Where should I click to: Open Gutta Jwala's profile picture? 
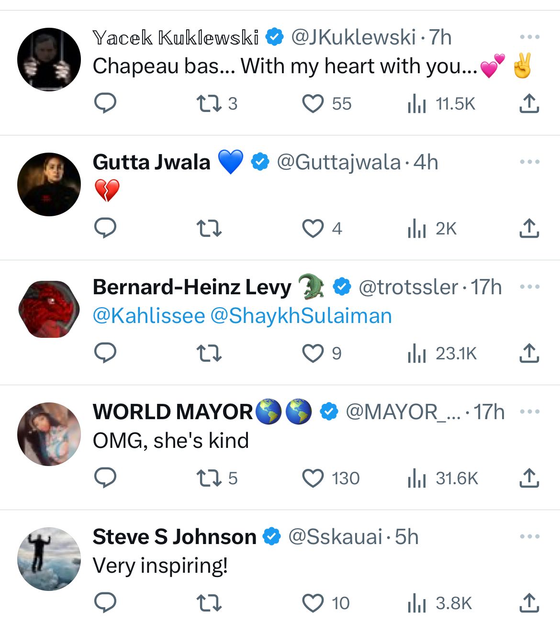click(x=49, y=184)
